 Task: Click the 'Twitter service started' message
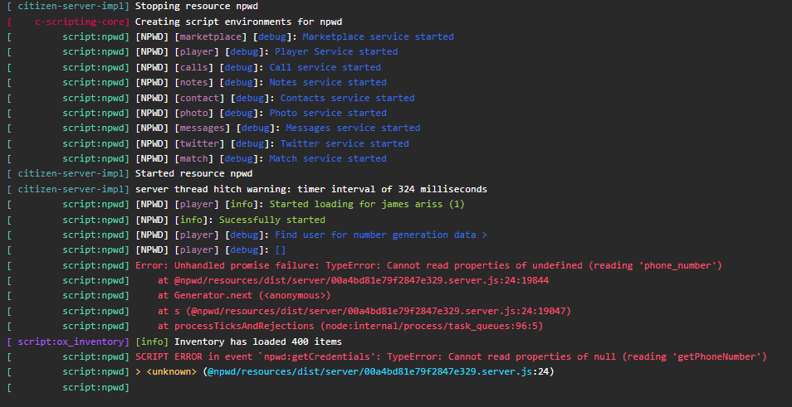click(x=344, y=143)
